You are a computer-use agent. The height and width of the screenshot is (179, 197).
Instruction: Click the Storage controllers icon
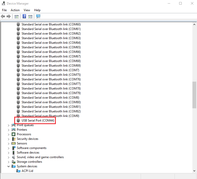click(14, 162)
